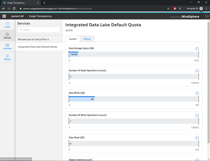Click the scrollbar down arrow
The height and width of the screenshot is (161, 210).
point(208,159)
